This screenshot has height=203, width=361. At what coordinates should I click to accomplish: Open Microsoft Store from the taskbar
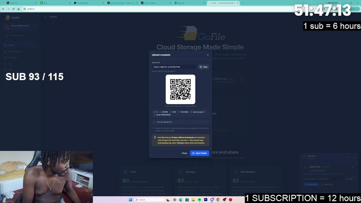(187, 200)
